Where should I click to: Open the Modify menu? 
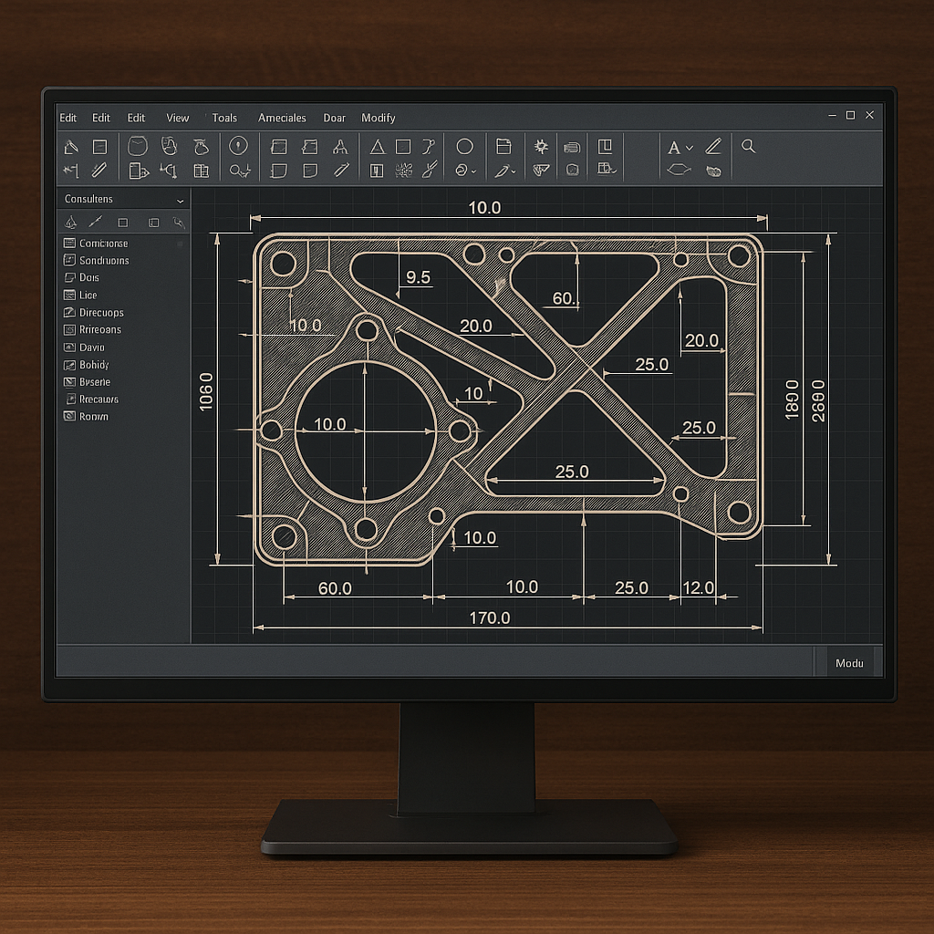pyautogui.click(x=378, y=118)
